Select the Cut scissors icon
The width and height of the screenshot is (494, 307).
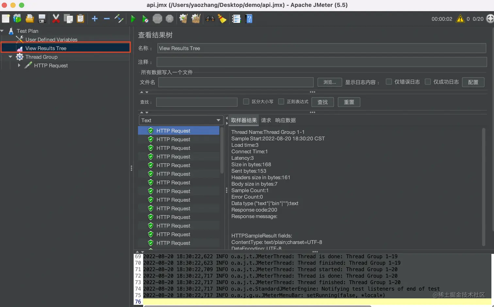56,19
